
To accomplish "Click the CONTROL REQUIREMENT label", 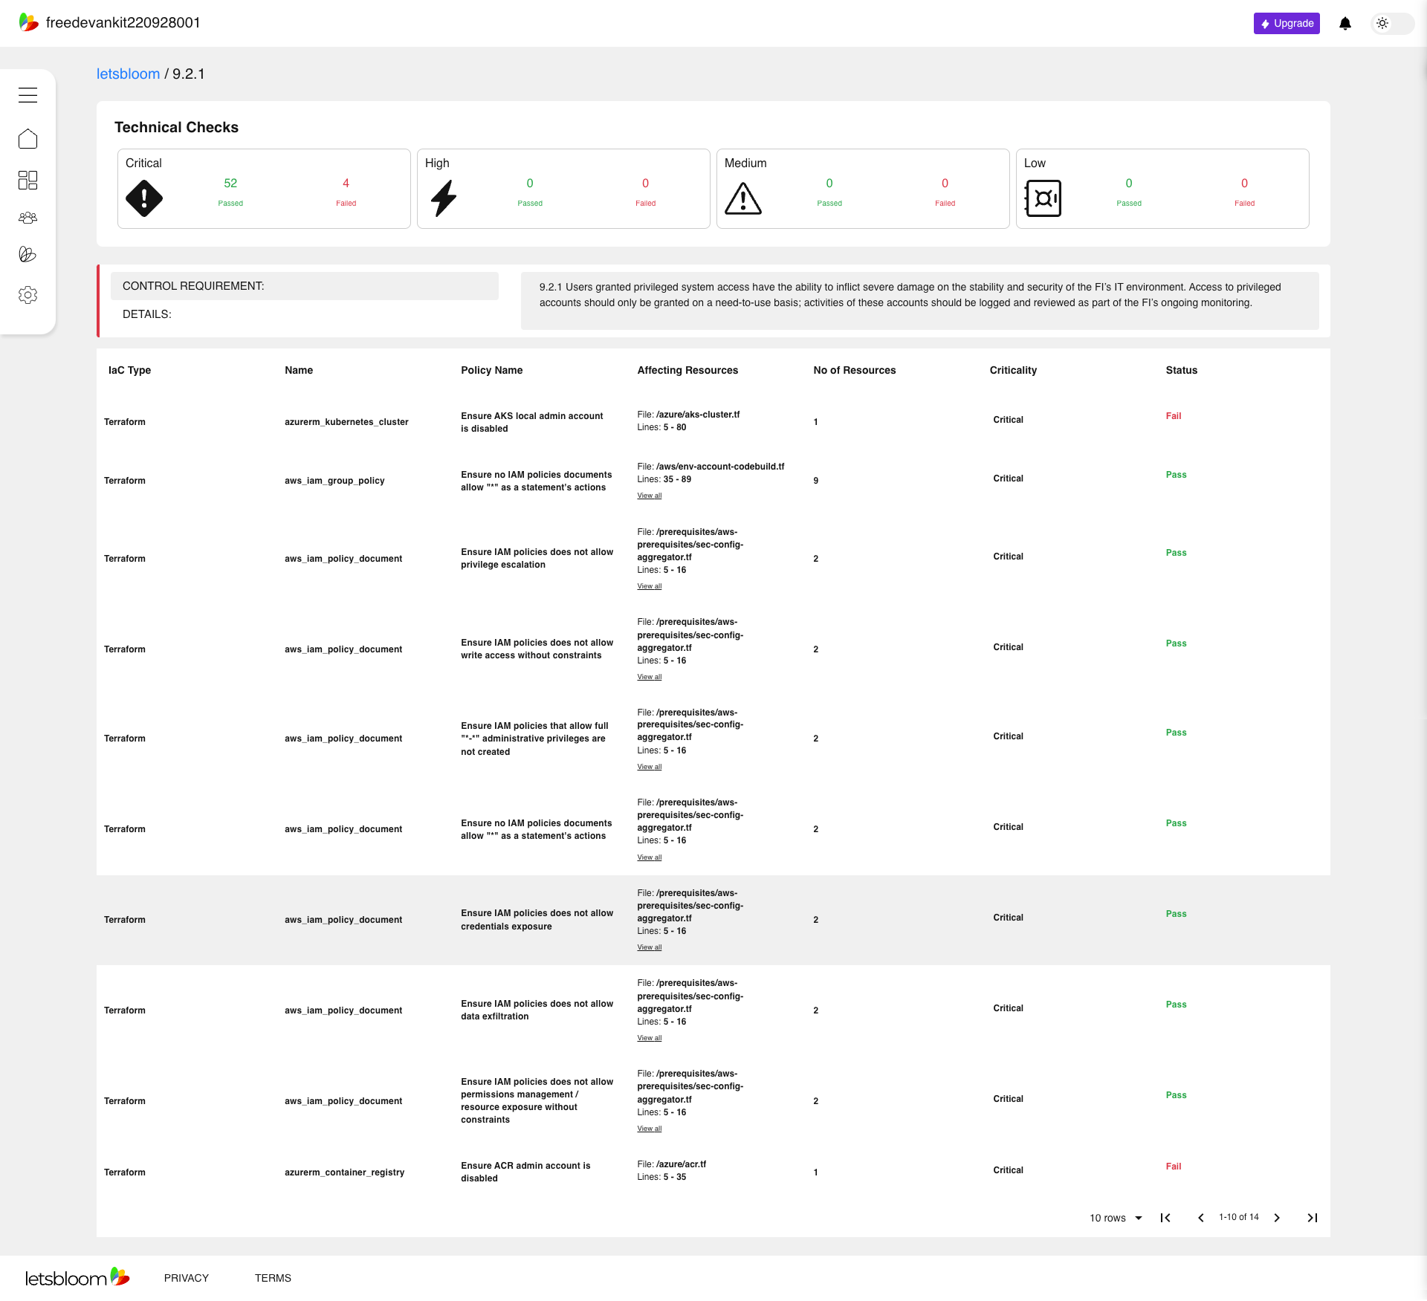I will (193, 286).
